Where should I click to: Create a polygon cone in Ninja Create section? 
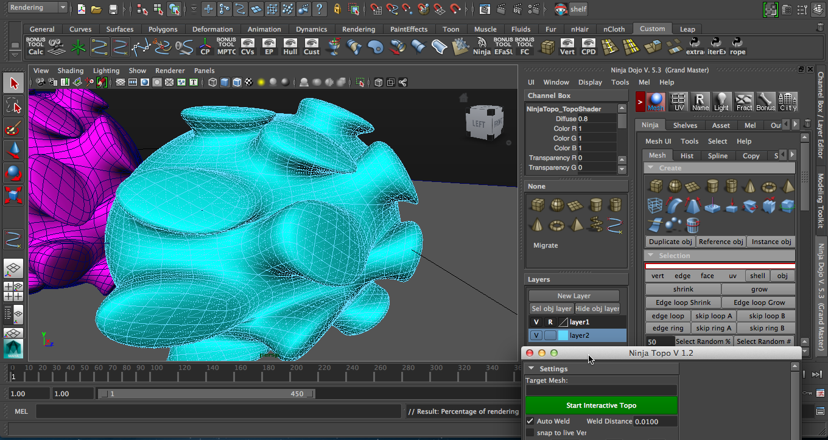click(750, 186)
